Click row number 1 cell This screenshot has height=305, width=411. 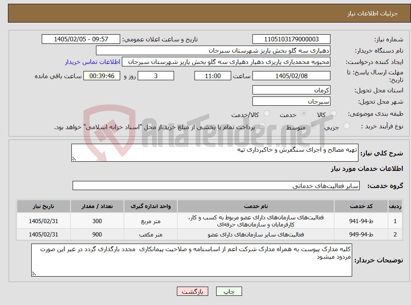[395, 221]
